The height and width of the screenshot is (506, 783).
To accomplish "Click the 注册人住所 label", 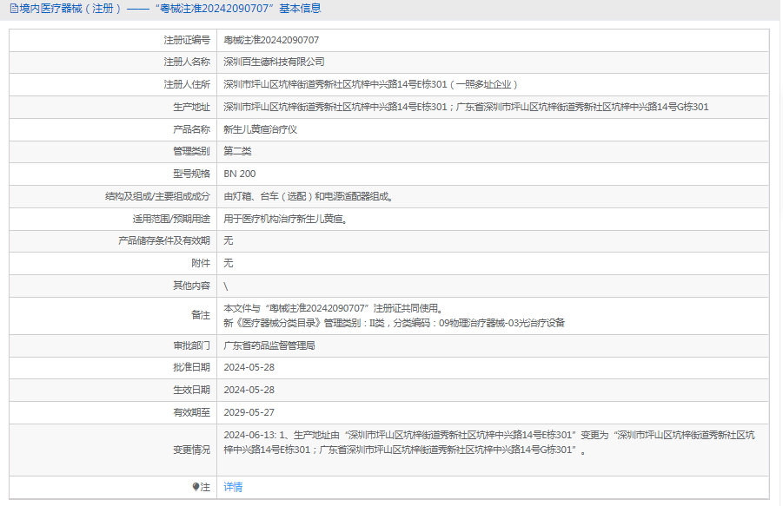I will [x=187, y=84].
